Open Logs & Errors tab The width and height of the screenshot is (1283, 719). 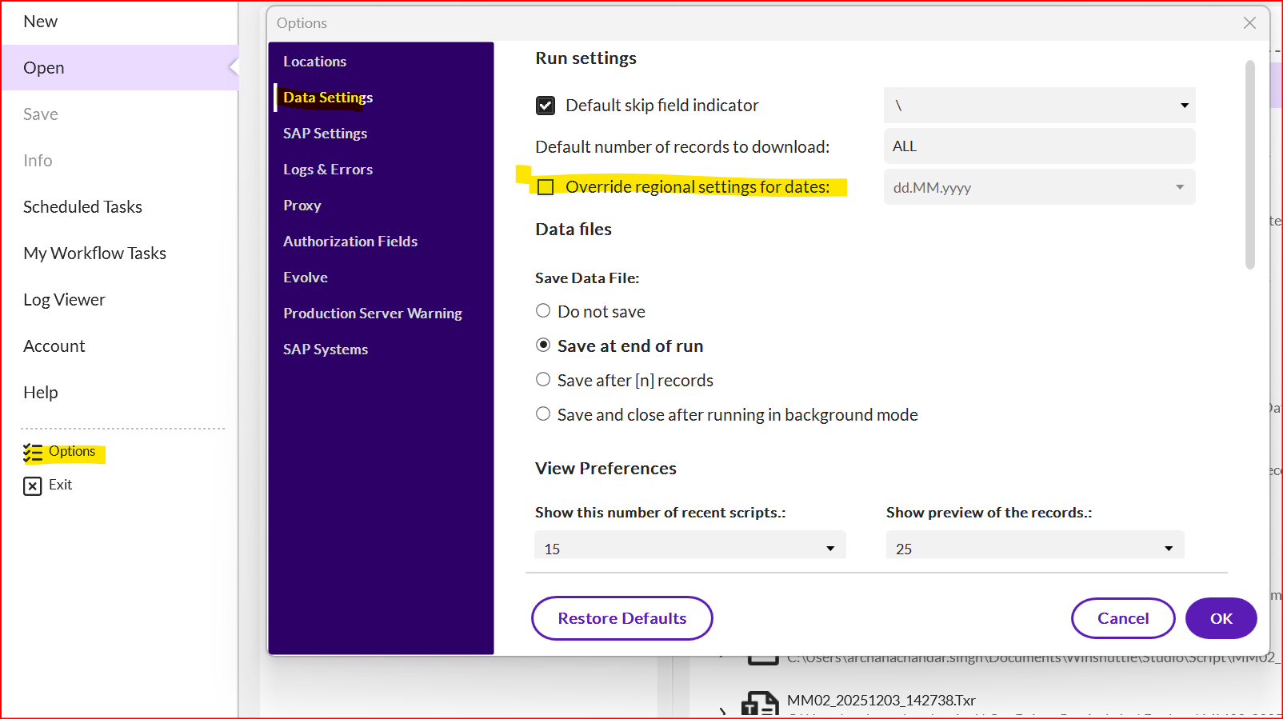328,170
